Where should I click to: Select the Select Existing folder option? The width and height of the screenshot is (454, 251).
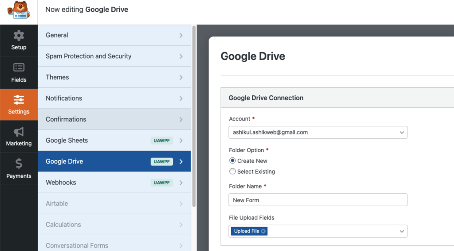(x=232, y=171)
